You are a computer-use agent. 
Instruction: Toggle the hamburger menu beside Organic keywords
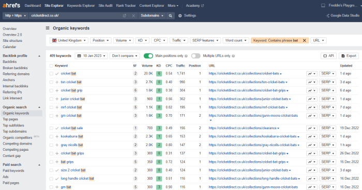[48, 28]
